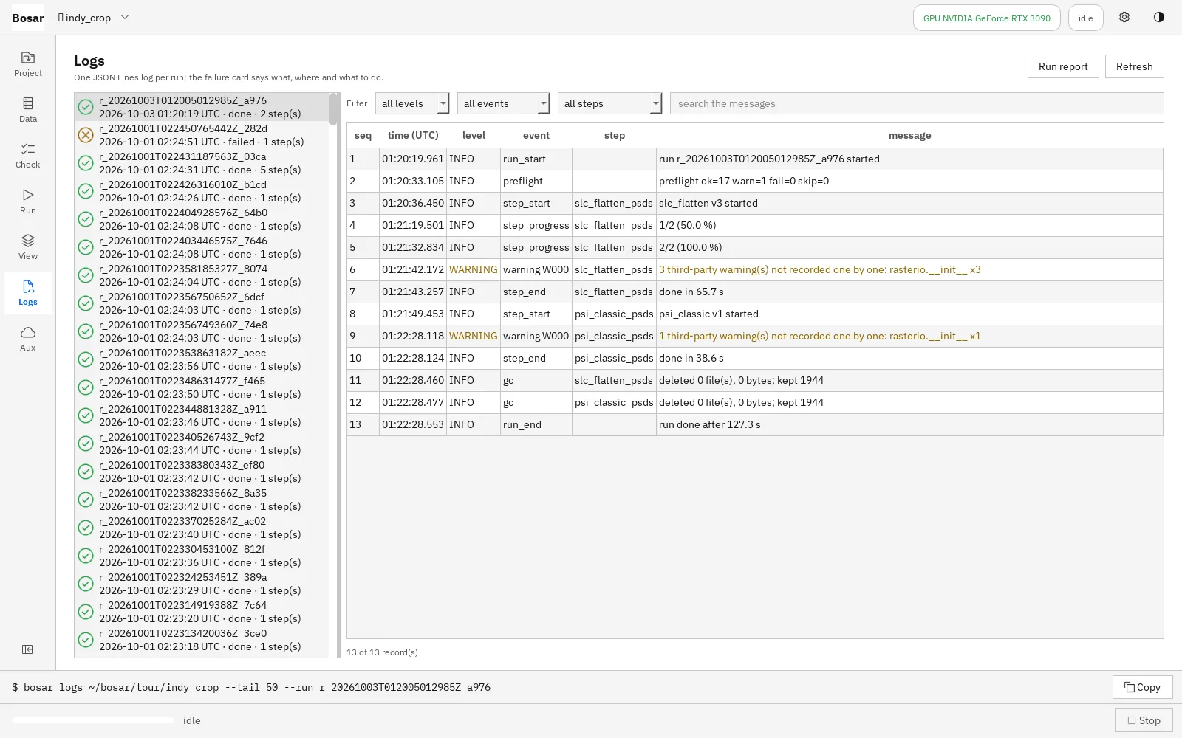
Task: Click the Bosar logo
Action: (28, 18)
